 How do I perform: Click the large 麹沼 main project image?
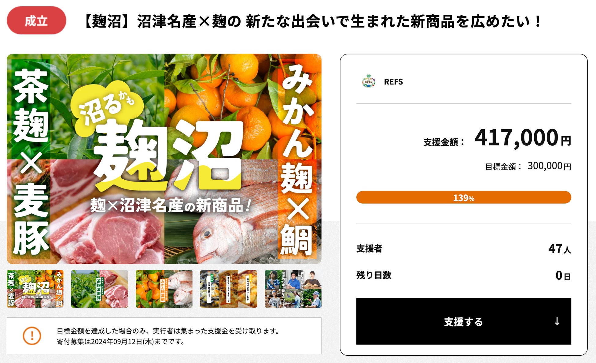pyautogui.click(x=164, y=159)
